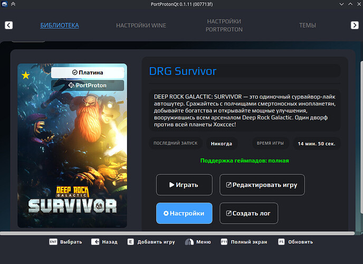Click the ENT key icon next to Выбрать

point(53,242)
